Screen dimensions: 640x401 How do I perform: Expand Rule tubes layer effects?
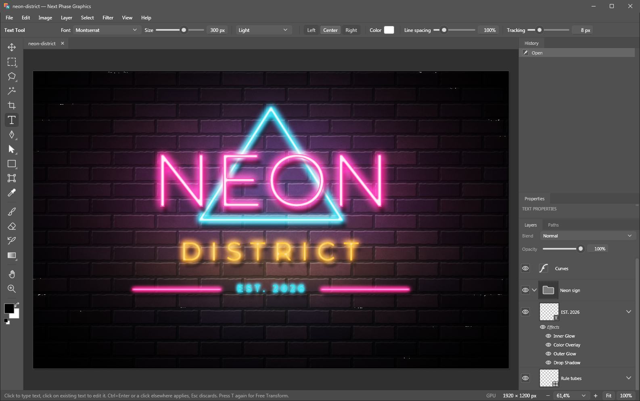click(x=629, y=378)
